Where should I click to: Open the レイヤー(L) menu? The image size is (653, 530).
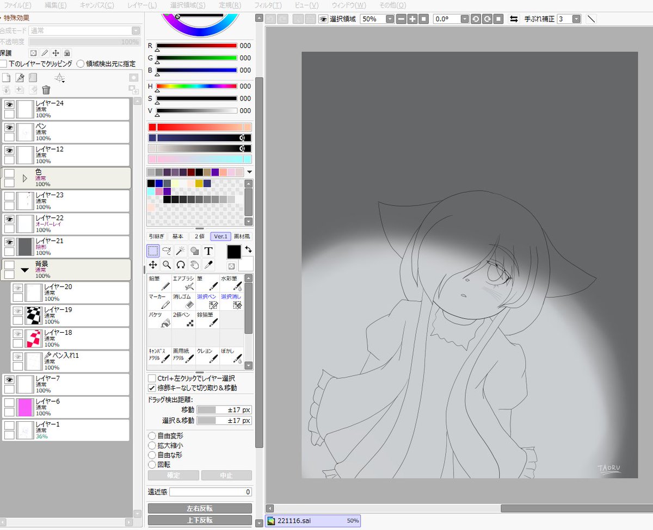click(141, 5)
